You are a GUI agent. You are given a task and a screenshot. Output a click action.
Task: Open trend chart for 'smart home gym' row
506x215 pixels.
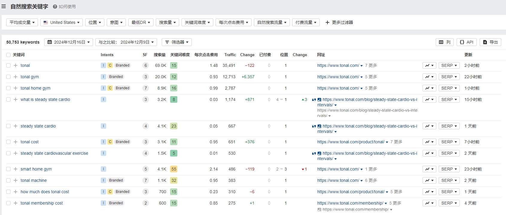[x=429, y=169]
